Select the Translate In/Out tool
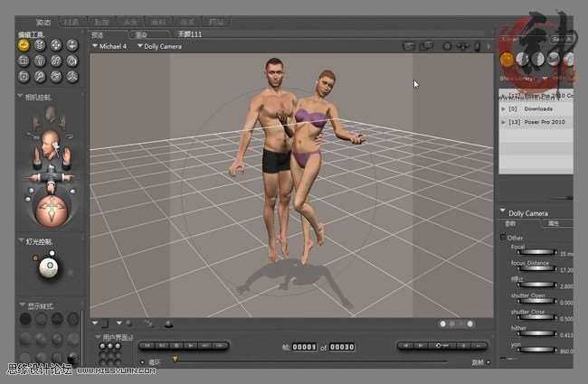The height and width of the screenshot is (384, 588). click(72, 45)
